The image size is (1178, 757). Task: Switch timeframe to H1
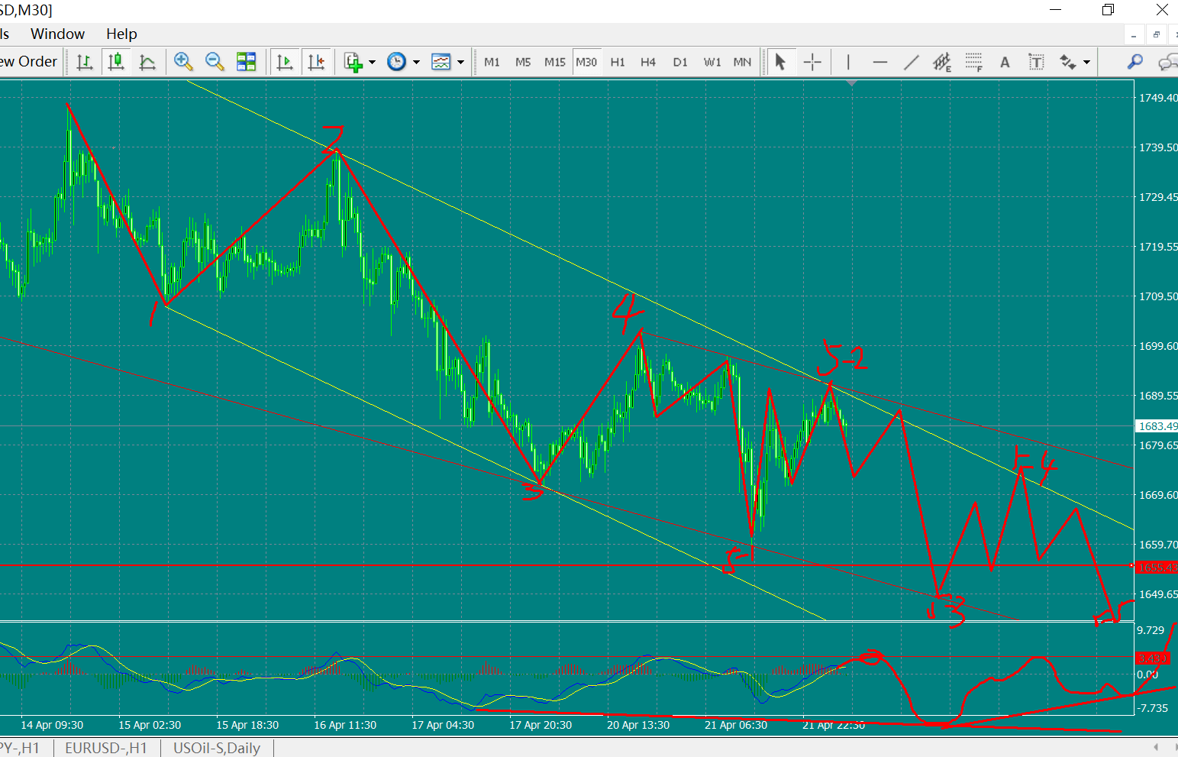point(618,62)
